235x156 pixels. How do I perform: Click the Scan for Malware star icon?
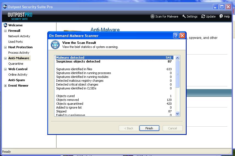[x=153, y=16]
